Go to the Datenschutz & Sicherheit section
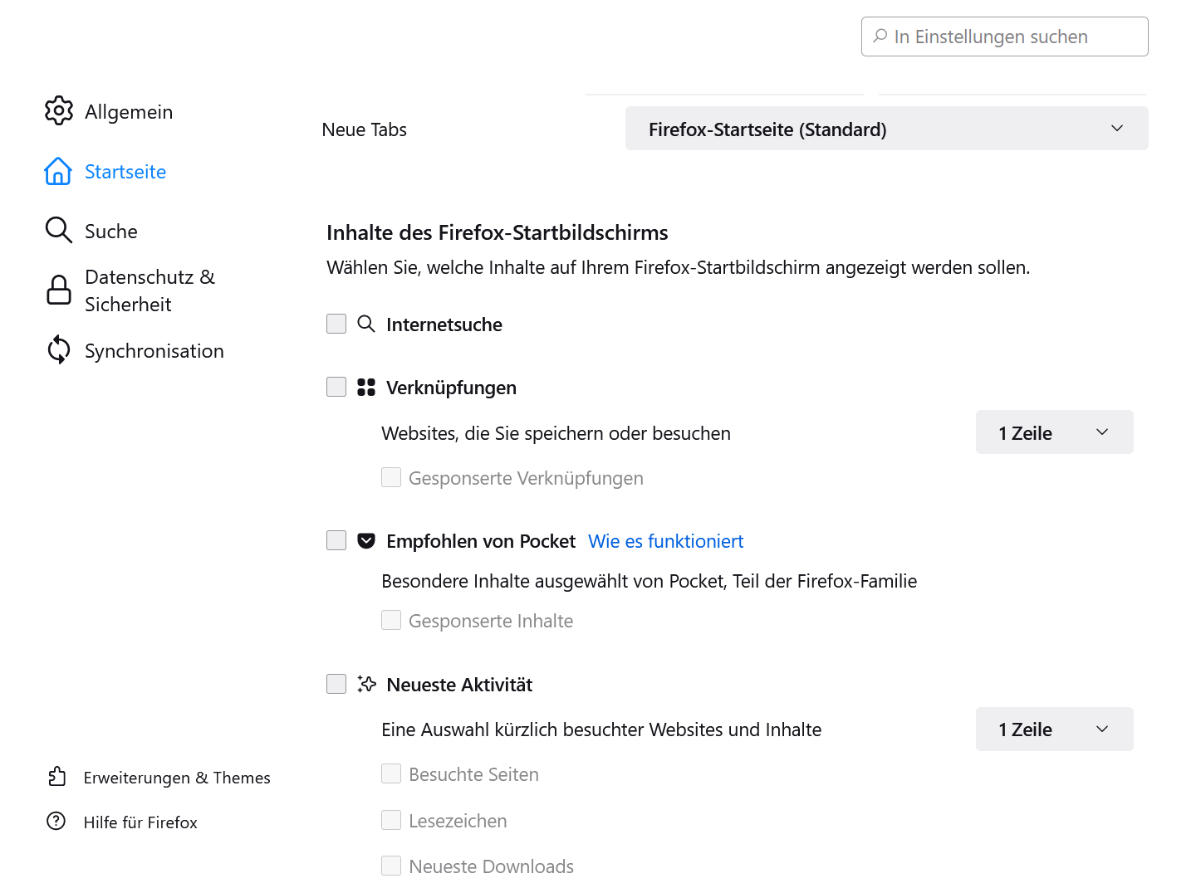Image resolution: width=1201 pixels, height=888 pixels. tap(150, 290)
